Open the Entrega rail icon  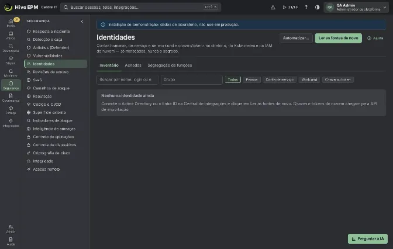coord(11,110)
